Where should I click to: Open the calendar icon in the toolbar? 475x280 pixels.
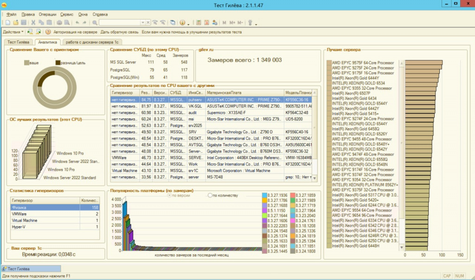click(x=206, y=22)
